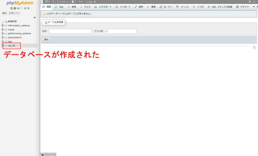Image resolution: width=258 pixels, height=156 pixels.
Task: Click the 新規作成 link in tree
Action: click(12, 21)
